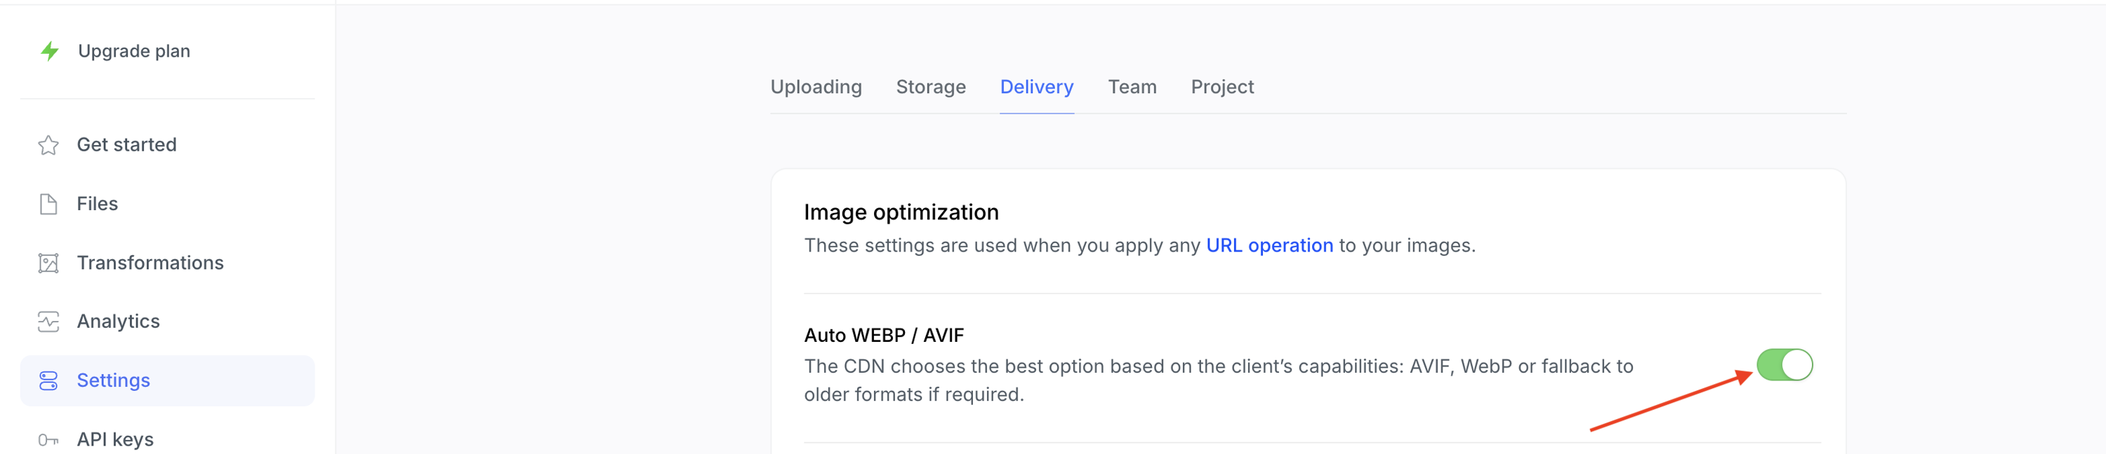Disable the Auto WEBP / AVIF toggle
This screenshot has height=454, width=2106.
tap(1784, 365)
